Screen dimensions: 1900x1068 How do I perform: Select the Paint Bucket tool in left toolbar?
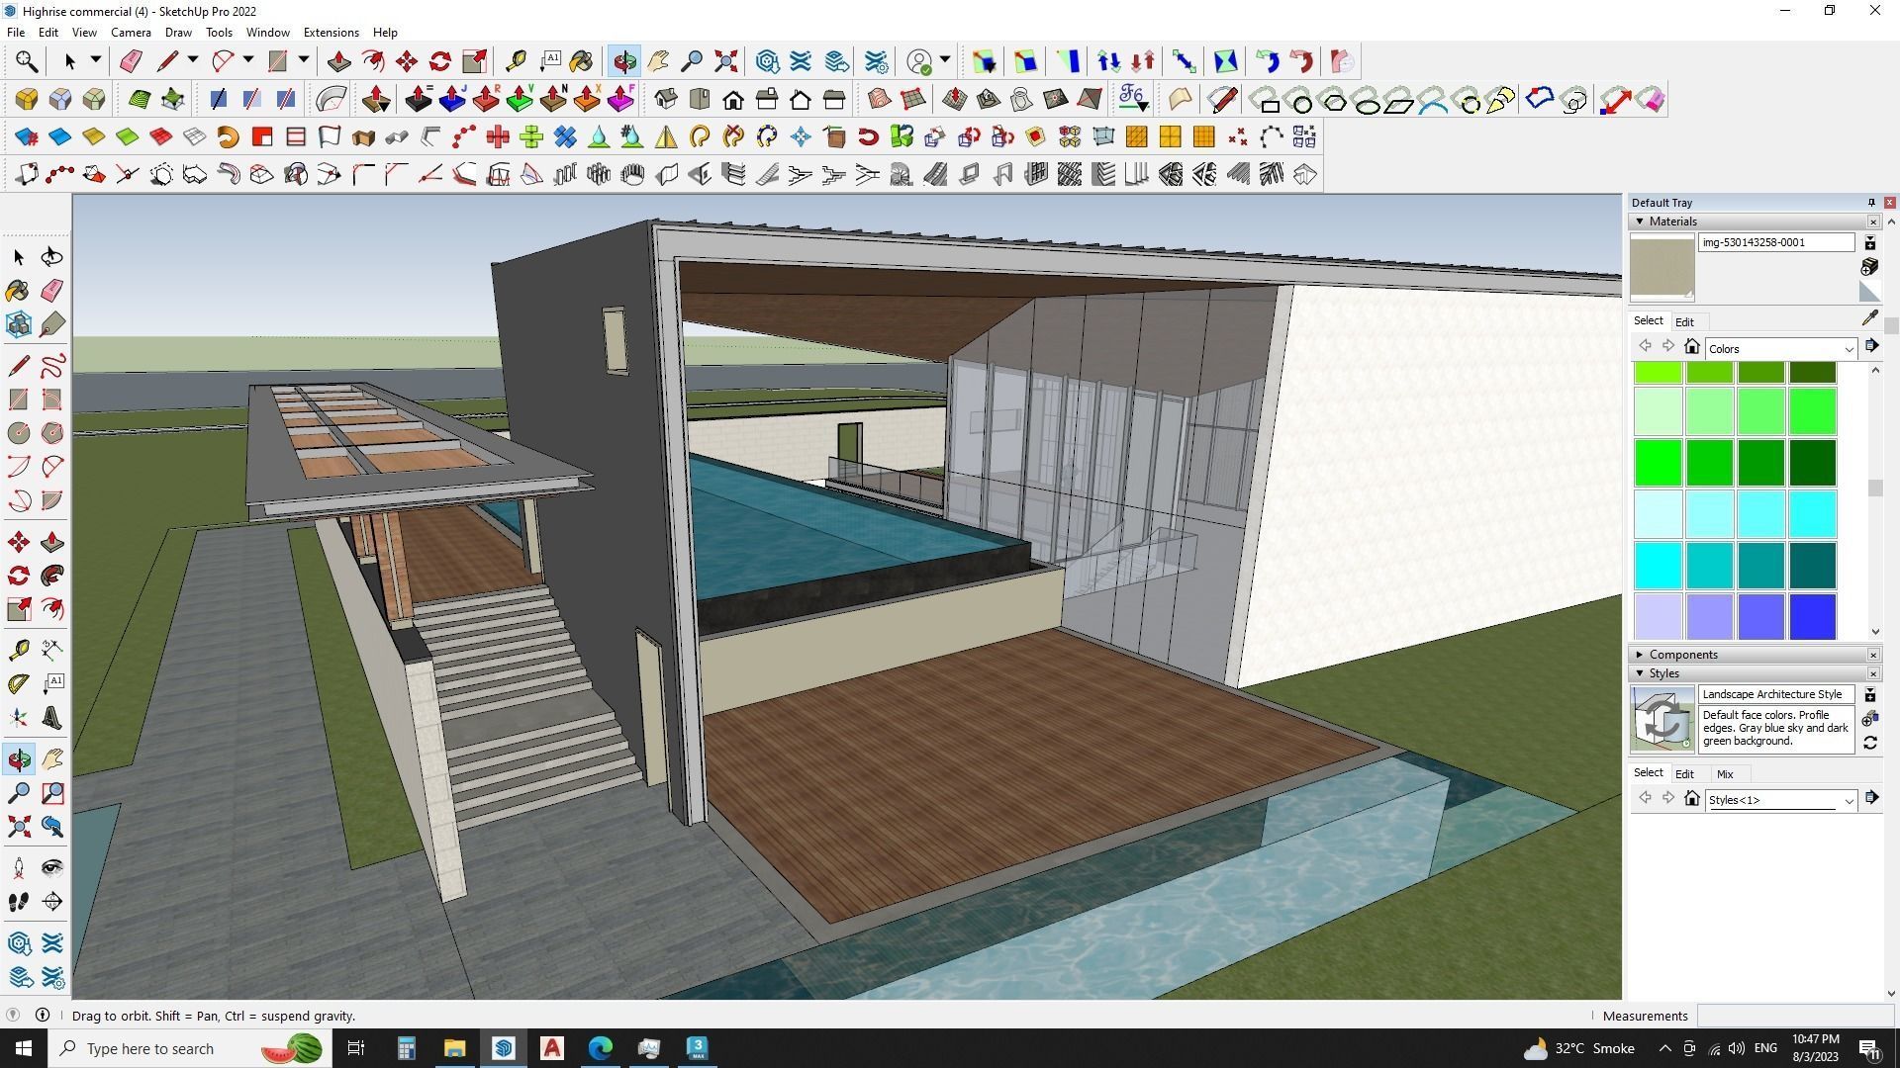point(18,290)
